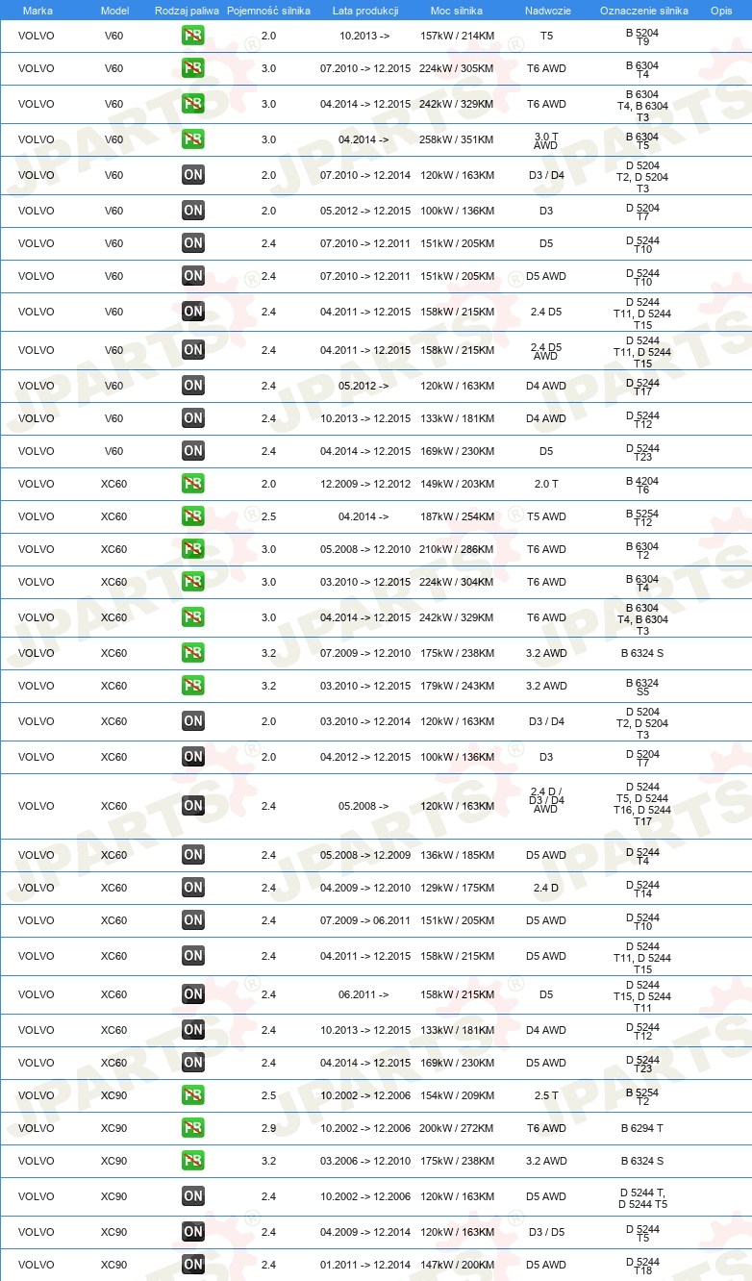Click the diesel ON icon for XC60 133kW / 181KM
Screen dimensions: 752x1281
click(193, 1030)
